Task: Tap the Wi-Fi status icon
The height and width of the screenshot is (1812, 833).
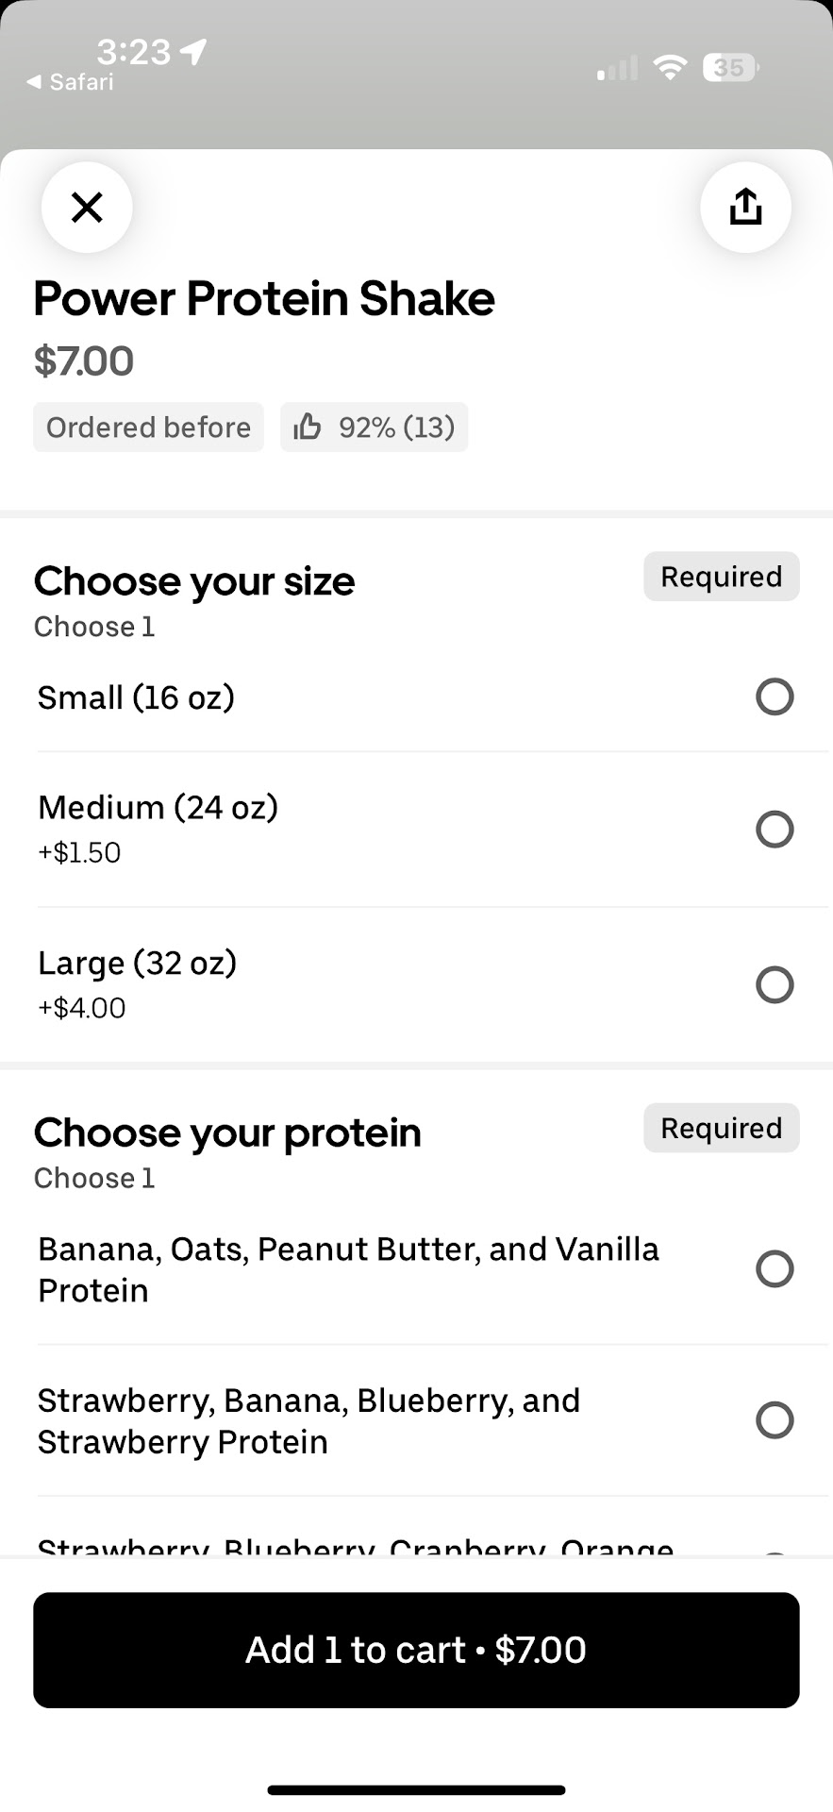Action: (x=670, y=67)
